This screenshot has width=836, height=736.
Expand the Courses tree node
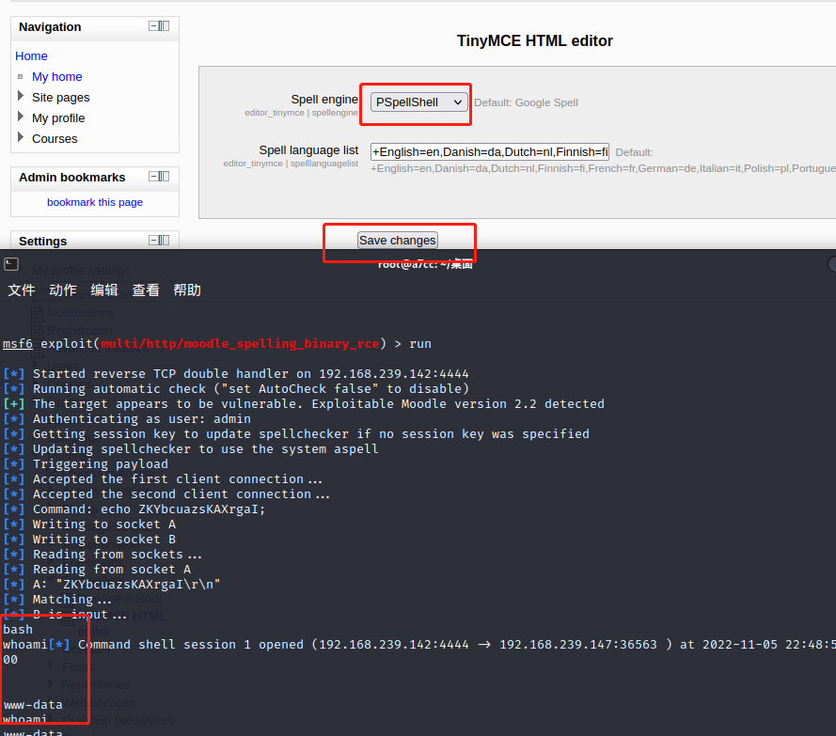pyautogui.click(x=21, y=137)
